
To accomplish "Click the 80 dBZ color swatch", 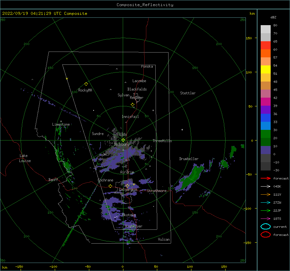I will pos(266,29).
